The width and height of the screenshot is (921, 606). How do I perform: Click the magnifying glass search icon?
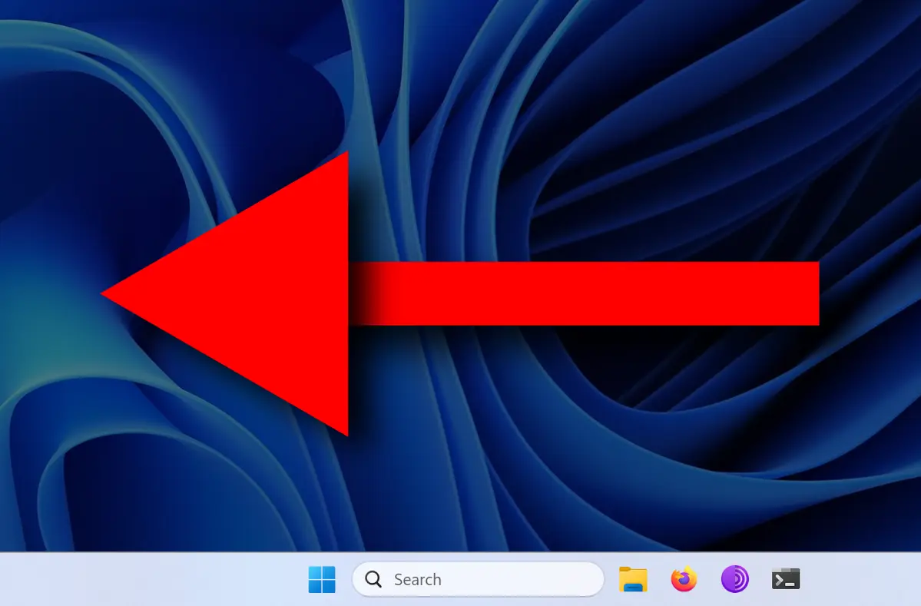click(373, 579)
